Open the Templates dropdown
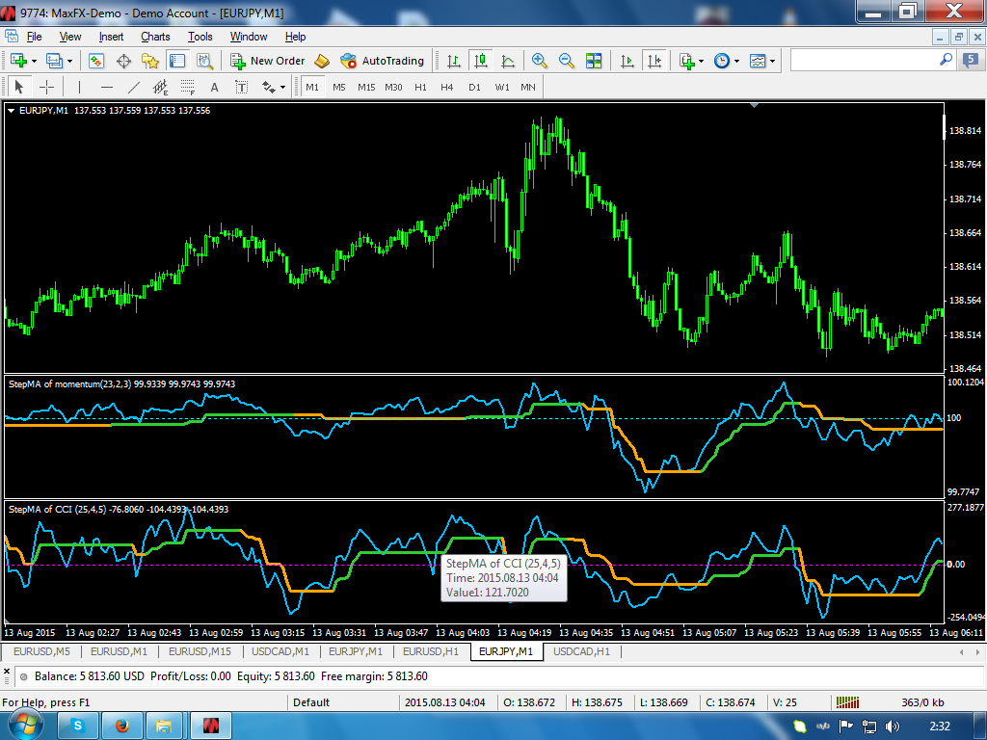The height and width of the screenshot is (740, 987). click(x=761, y=61)
